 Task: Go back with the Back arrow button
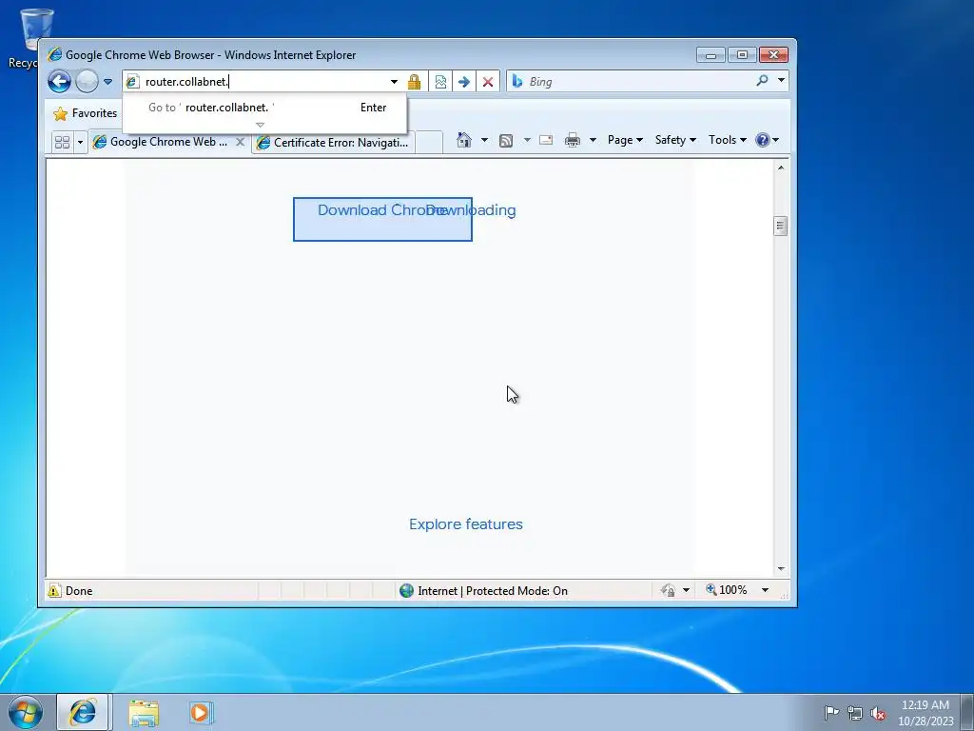(60, 82)
